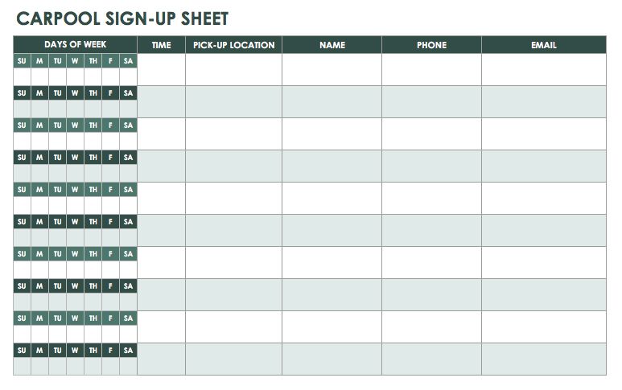Screen dimensions: 622x390
Task: Click the Phone column header
Action: tap(431, 45)
